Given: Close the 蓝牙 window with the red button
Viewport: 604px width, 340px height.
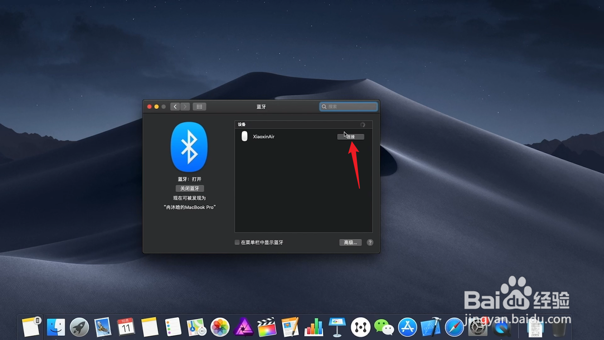Looking at the screenshot, I should (150, 107).
